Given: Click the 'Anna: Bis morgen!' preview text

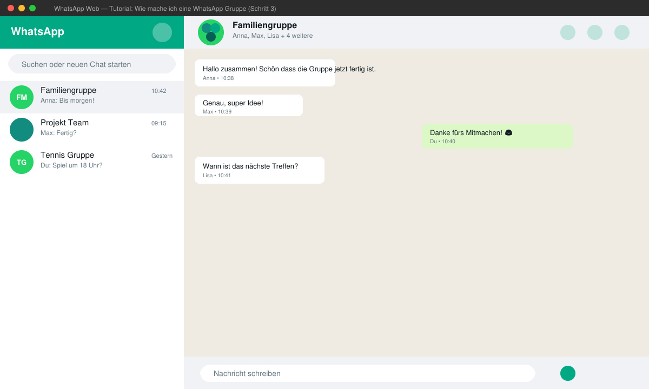Looking at the screenshot, I should [67, 100].
